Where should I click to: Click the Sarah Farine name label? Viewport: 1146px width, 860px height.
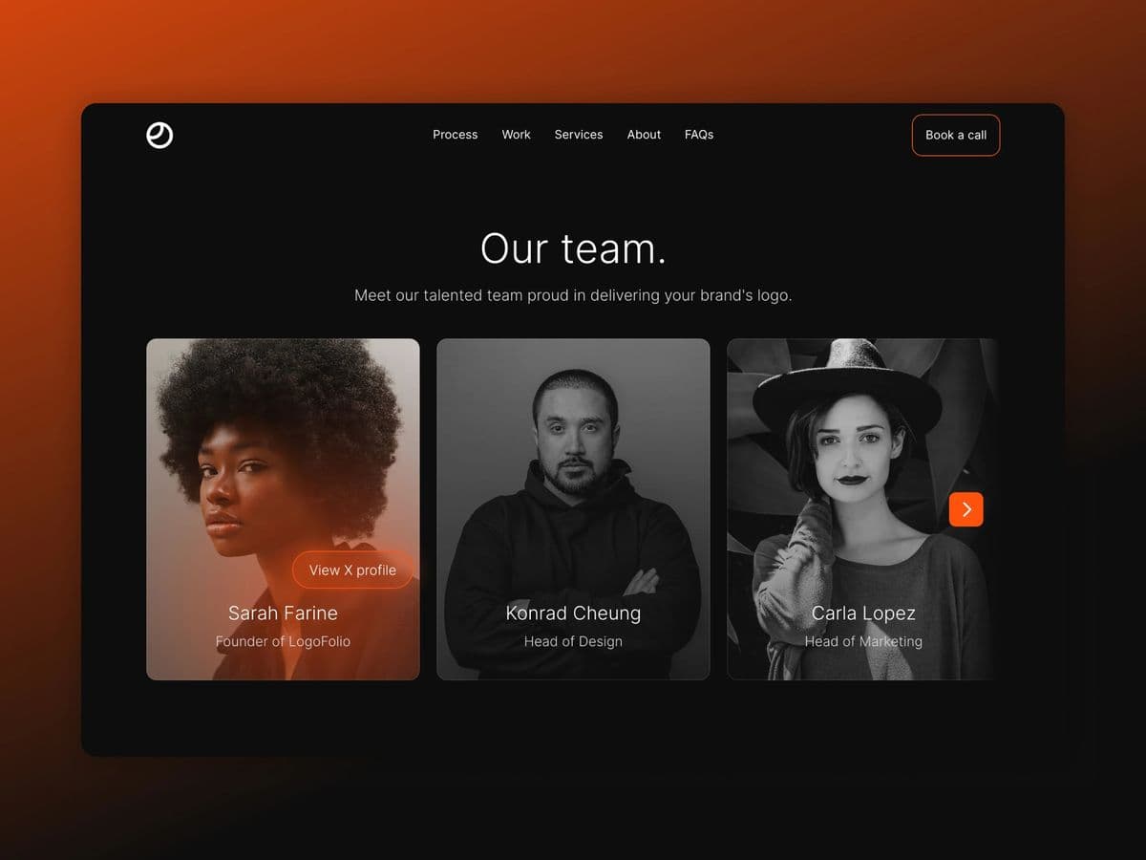click(283, 613)
